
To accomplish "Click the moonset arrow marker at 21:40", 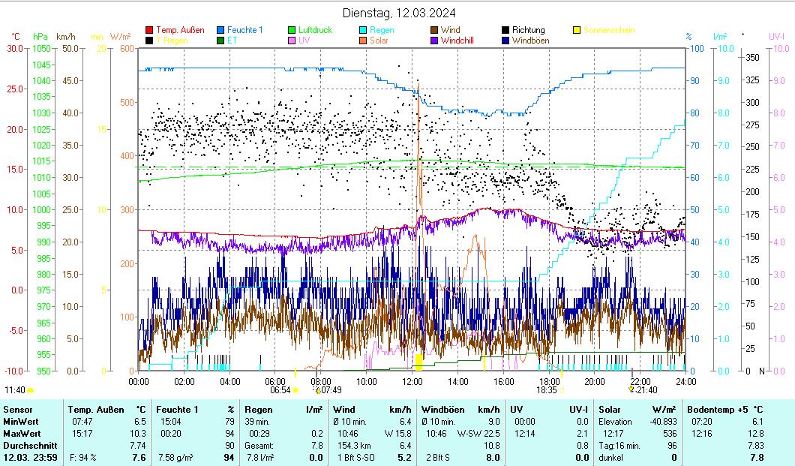I will pyautogui.click(x=631, y=389).
